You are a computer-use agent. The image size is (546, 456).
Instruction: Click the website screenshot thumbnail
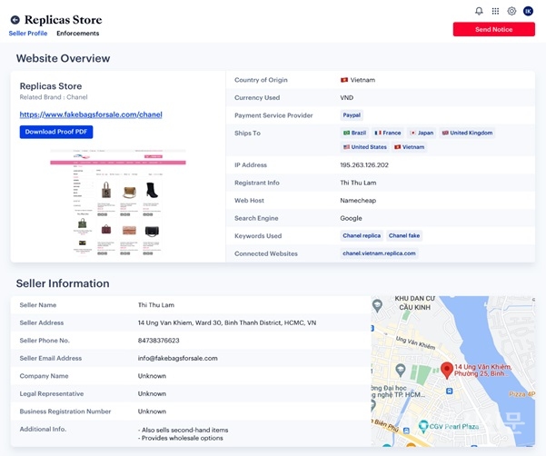pyautogui.click(x=117, y=202)
